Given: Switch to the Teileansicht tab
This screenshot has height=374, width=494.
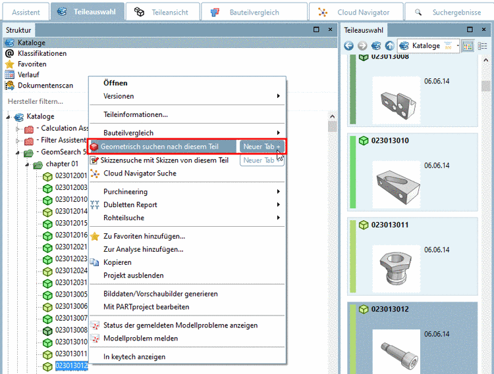Looking at the screenshot, I should tap(163, 12).
